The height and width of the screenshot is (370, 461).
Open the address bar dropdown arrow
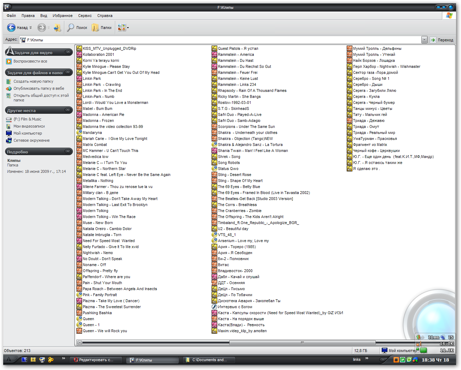point(424,40)
